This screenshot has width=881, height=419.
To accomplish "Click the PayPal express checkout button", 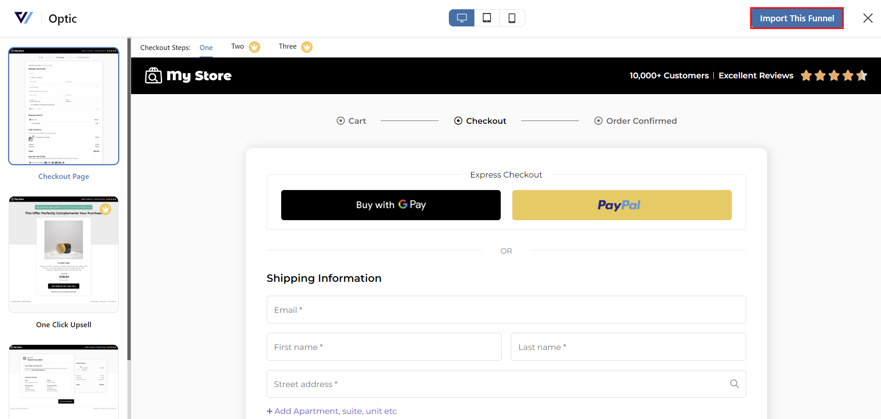I will click(621, 205).
